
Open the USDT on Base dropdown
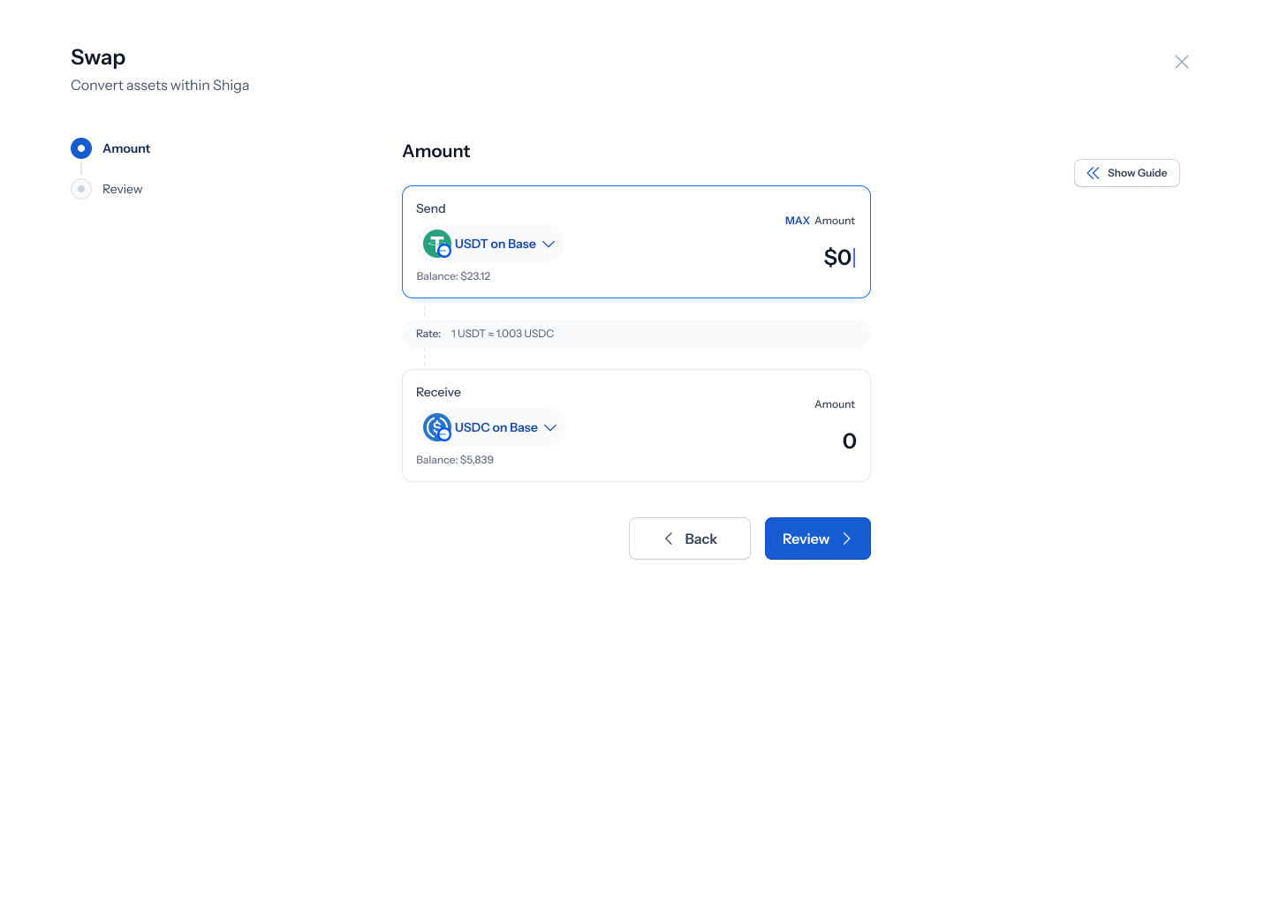[490, 244]
